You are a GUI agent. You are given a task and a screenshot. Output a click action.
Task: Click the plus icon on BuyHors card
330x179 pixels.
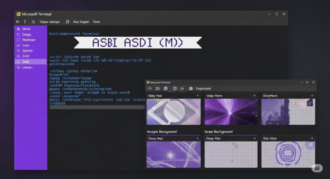tap(312, 96)
